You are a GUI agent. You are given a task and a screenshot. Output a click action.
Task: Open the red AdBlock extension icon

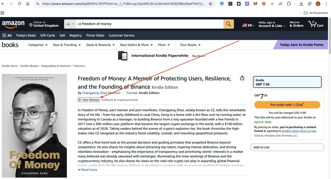[264, 4]
